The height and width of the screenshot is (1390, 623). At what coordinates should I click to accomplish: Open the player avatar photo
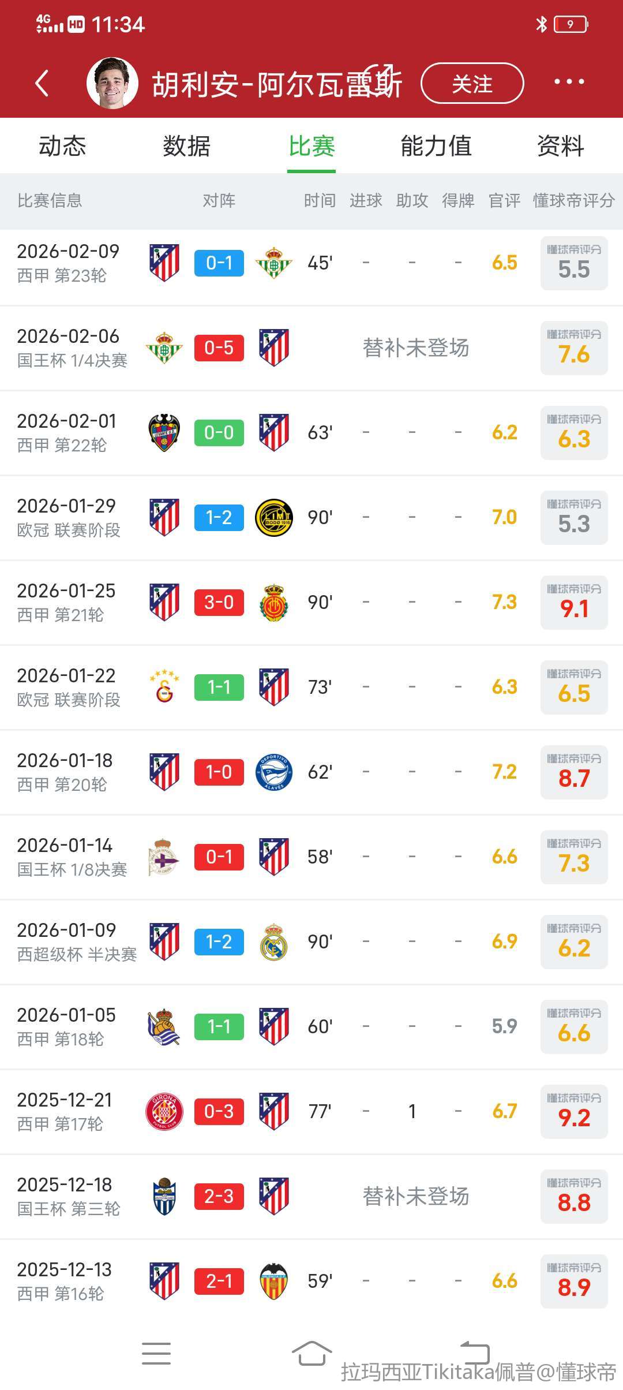coord(112,83)
